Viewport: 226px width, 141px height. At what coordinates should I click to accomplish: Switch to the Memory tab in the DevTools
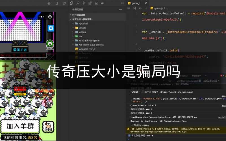click(196, 76)
